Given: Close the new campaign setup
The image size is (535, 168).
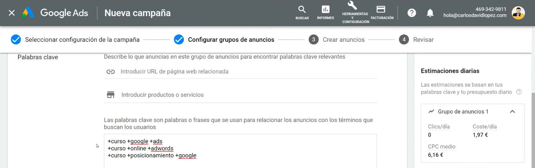Looking at the screenshot, I should [12, 13].
